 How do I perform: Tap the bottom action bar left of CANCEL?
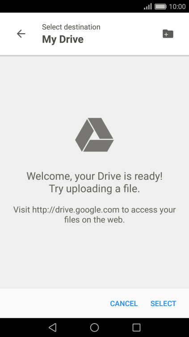[x=54, y=303]
